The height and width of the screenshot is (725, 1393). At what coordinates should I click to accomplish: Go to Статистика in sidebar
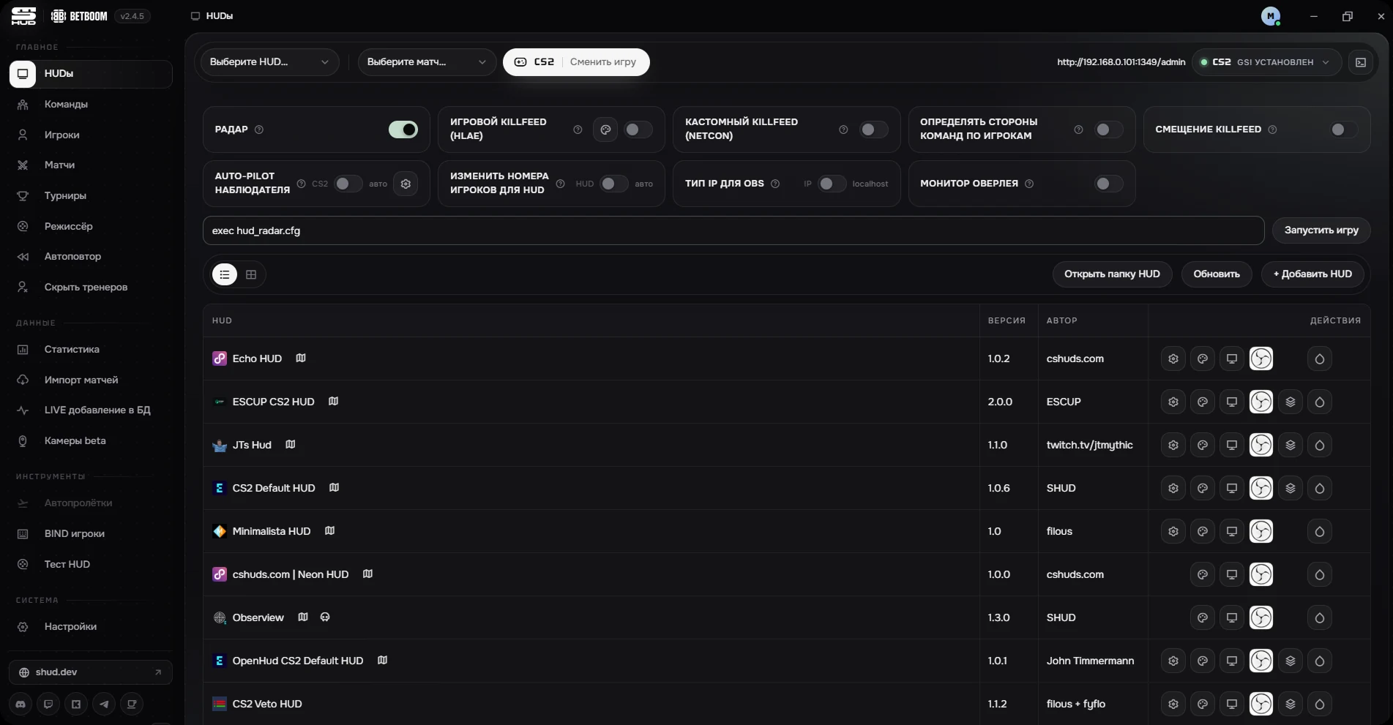pyautogui.click(x=91, y=350)
